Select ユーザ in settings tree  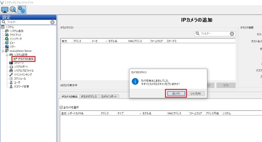(x=17, y=83)
